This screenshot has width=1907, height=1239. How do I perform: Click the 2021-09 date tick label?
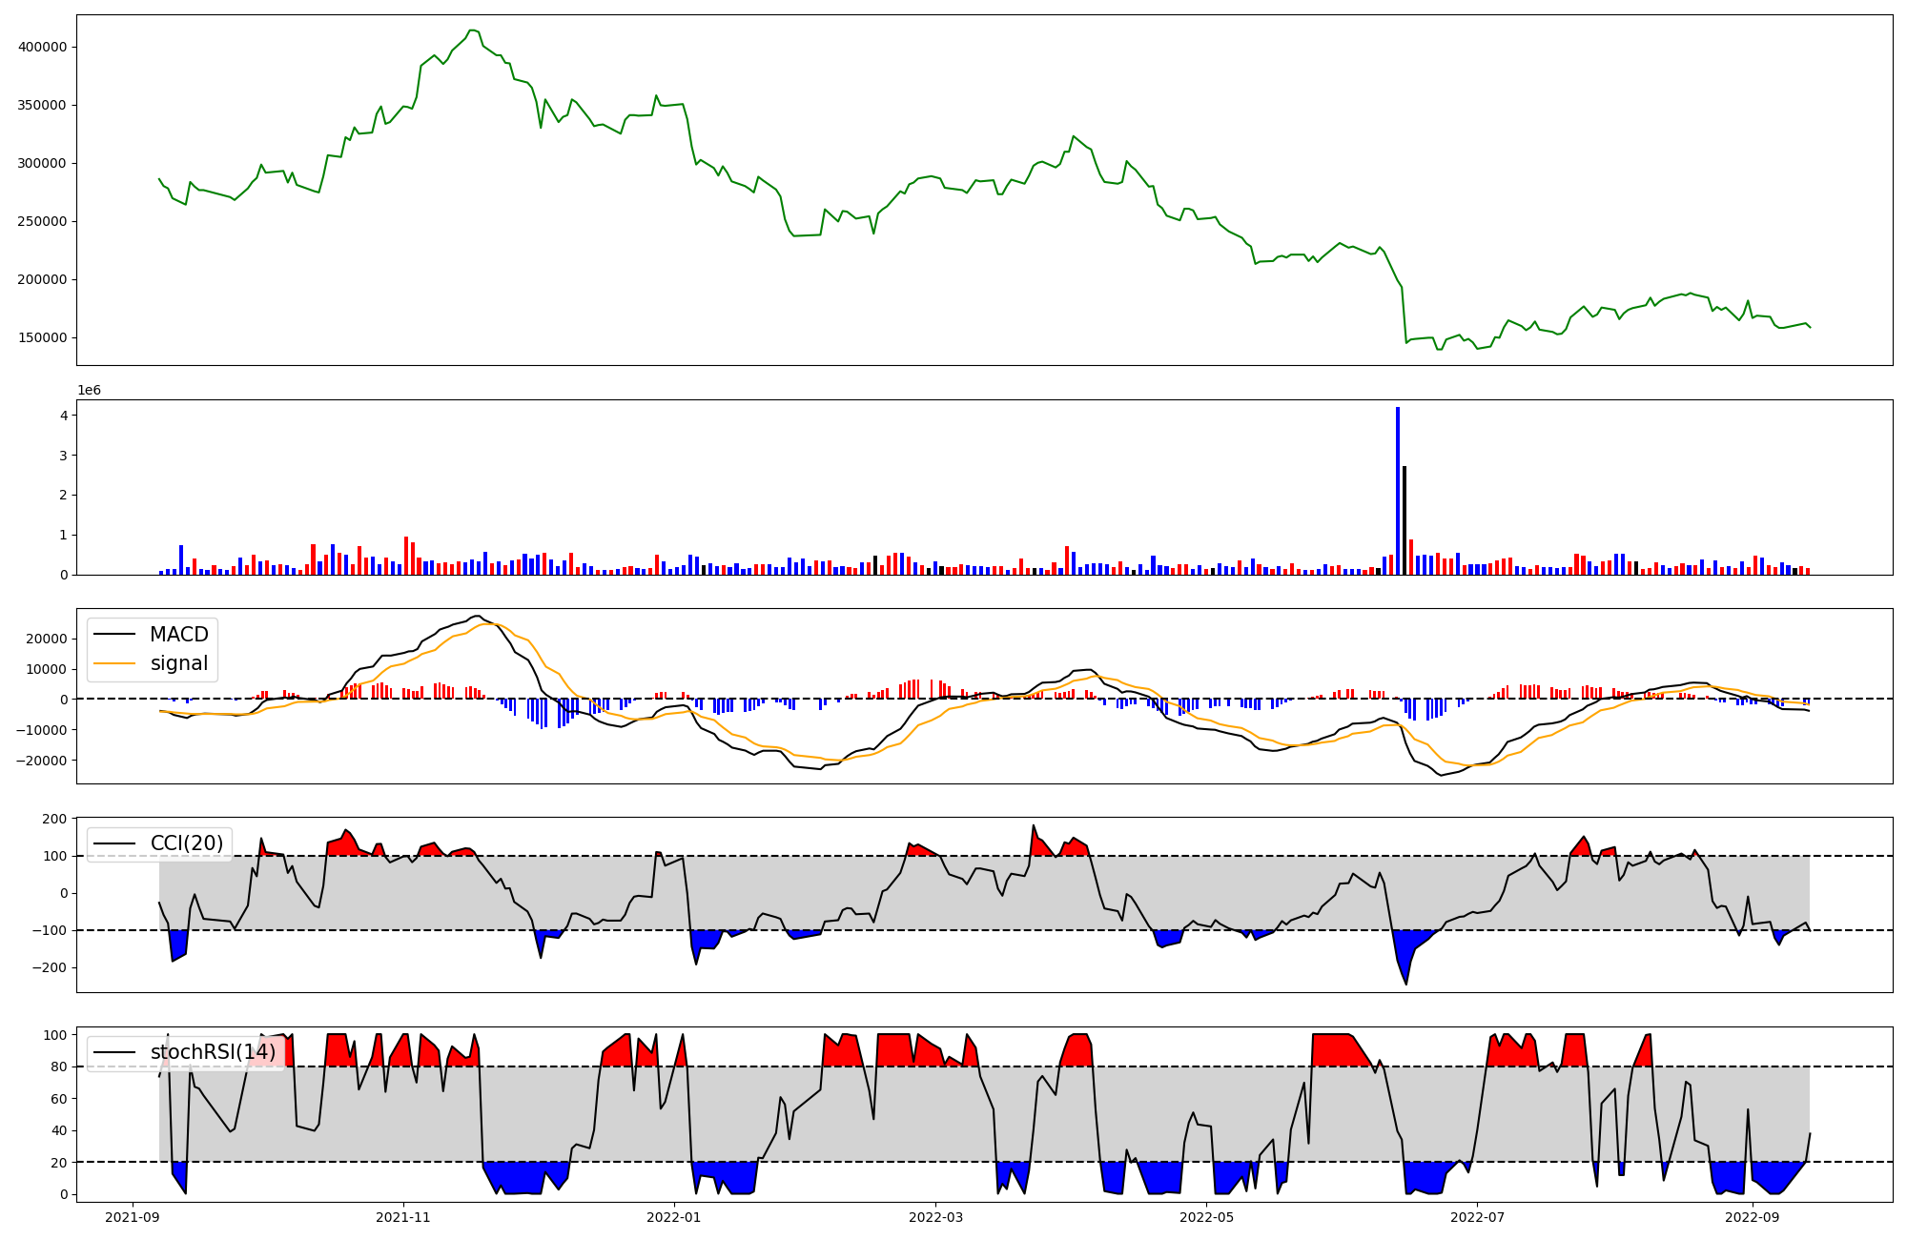coord(133,1217)
